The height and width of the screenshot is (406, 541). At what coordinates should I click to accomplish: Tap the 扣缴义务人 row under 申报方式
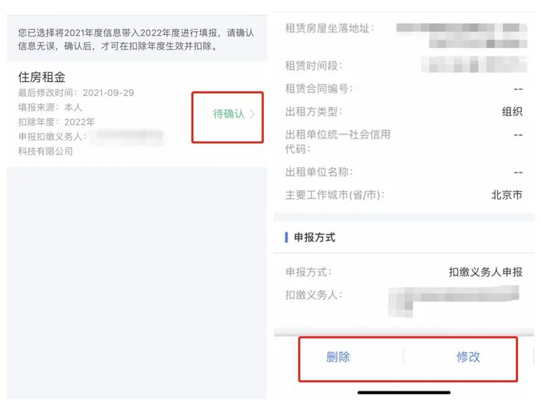coord(404,296)
